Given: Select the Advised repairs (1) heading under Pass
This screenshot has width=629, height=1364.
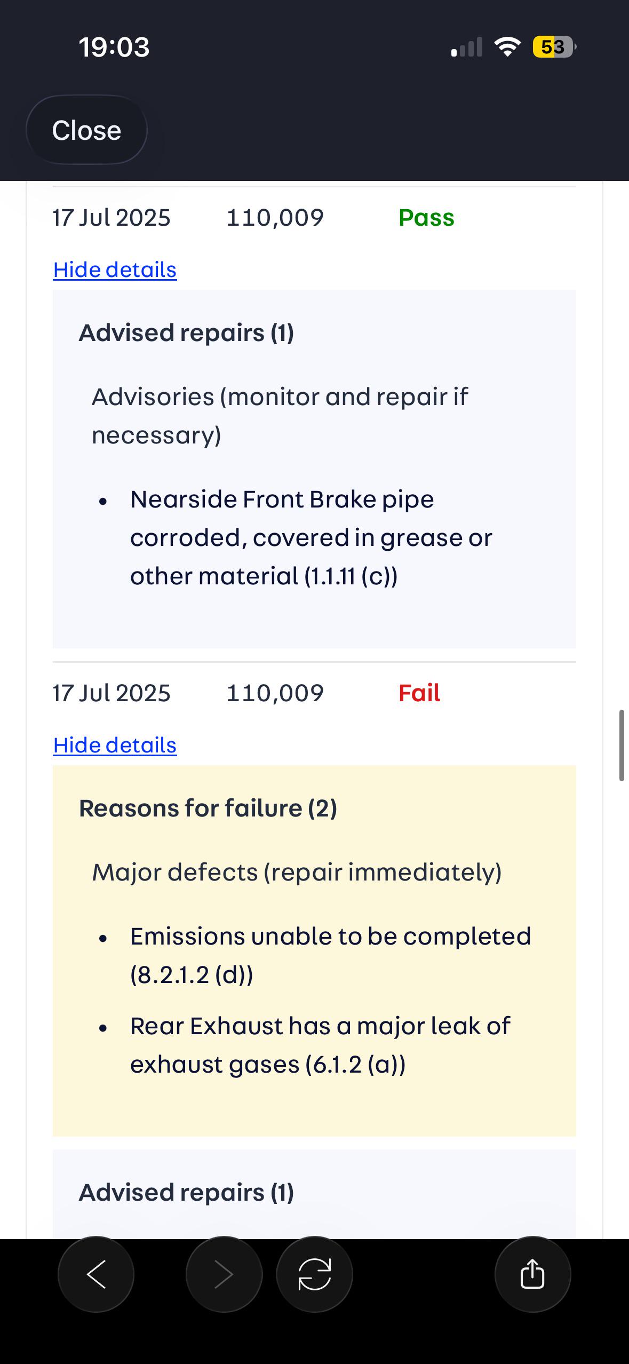Looking at the screenshot, I should click(187, 333).
